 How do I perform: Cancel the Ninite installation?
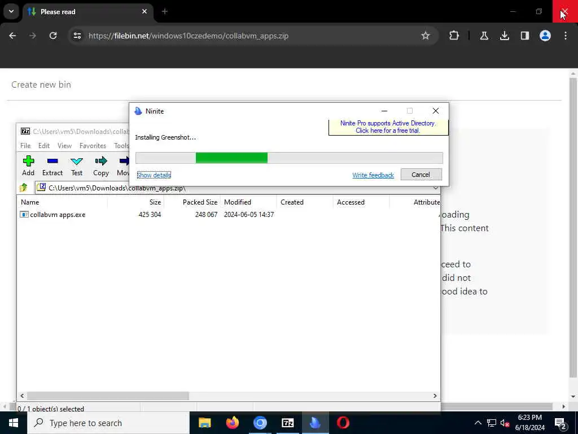click(x=421, y=175)
